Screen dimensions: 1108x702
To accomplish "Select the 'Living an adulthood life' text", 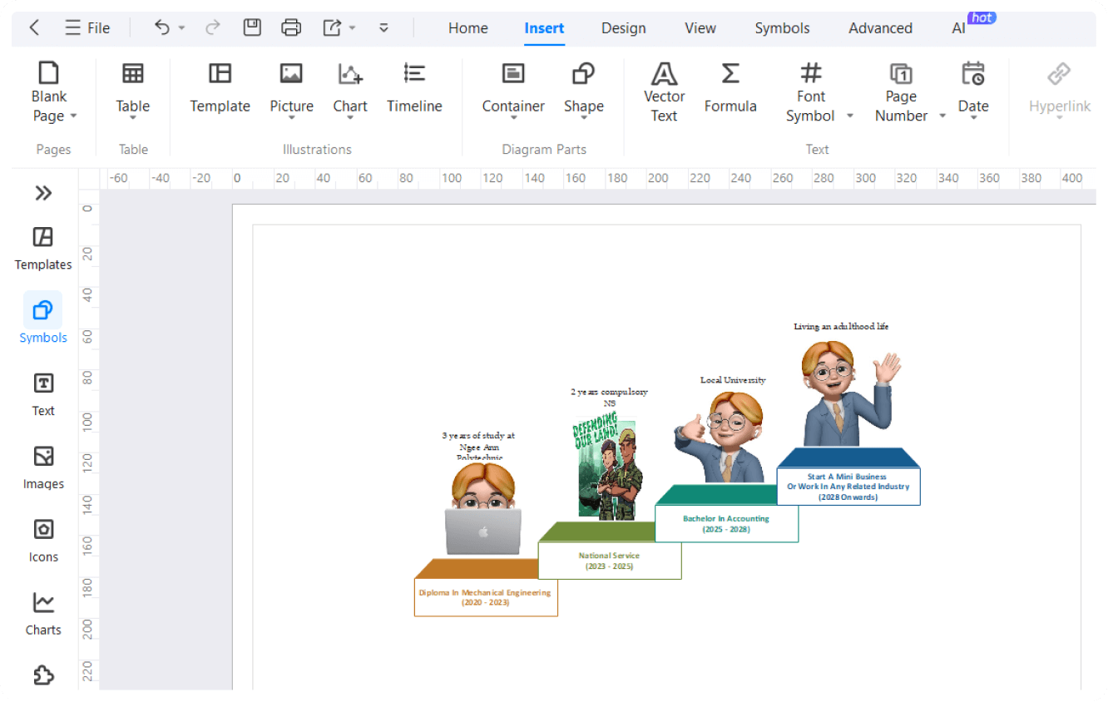I will pyautogui.click(x=841, y=327).
